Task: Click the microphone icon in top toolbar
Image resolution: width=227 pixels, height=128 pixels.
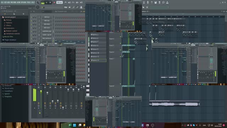Action: pyautogui.click(x=148, y=2)
